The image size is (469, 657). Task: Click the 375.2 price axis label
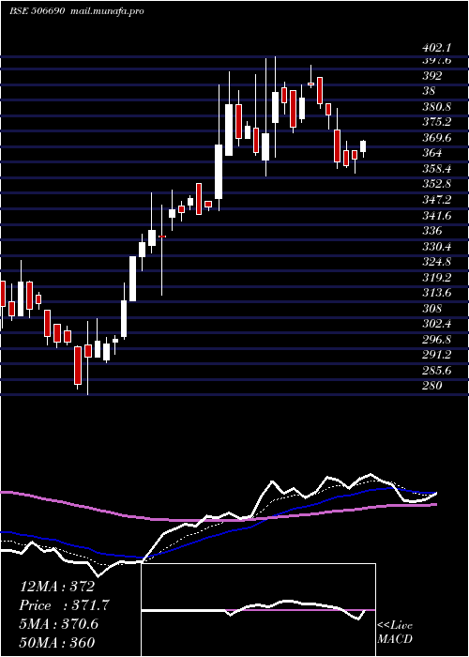pos(437,122)
